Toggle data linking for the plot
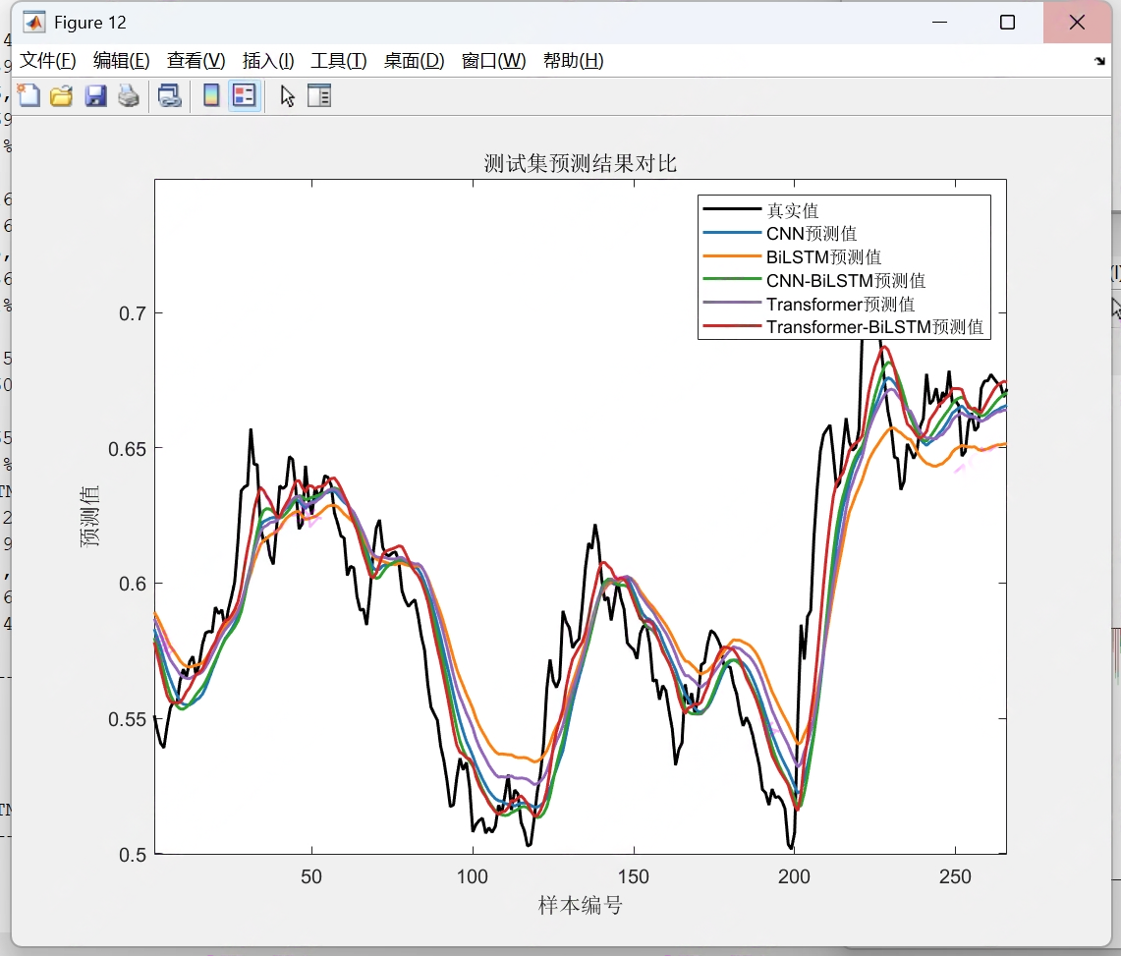1121x956 pixels. (x=168, y=95)
